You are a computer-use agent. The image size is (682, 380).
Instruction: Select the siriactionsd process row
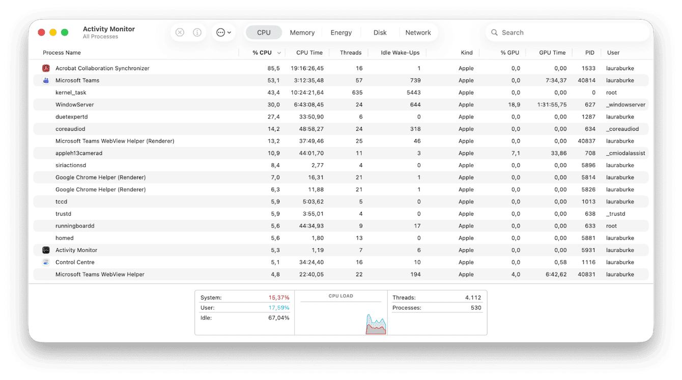(341, 165)
